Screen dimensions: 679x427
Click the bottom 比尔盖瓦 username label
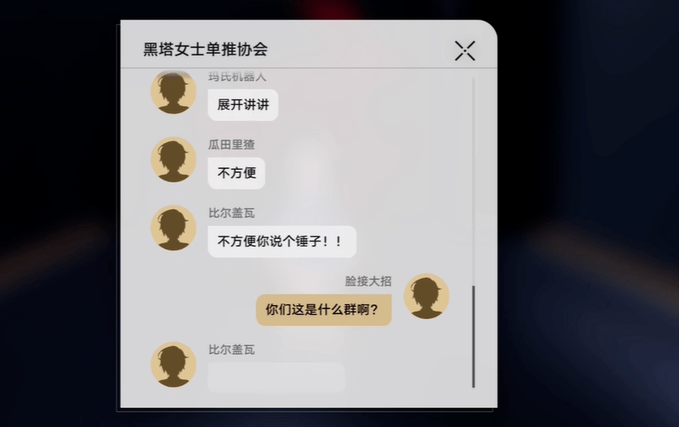[x=231, y=350]
